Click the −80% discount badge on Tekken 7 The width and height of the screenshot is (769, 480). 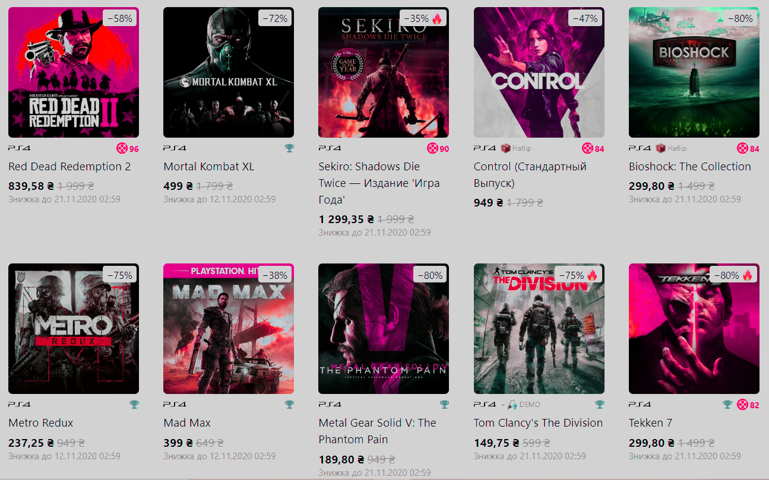pyautogui.click(x=734, y=275)
